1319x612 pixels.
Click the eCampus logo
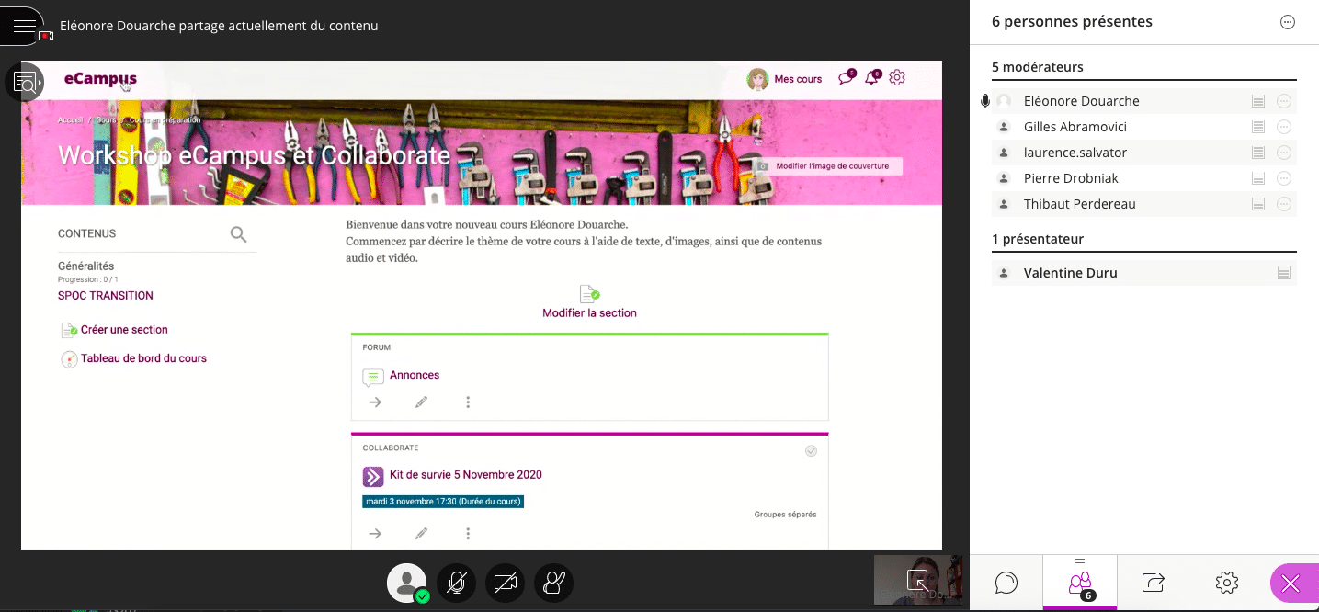click(100, 79)
